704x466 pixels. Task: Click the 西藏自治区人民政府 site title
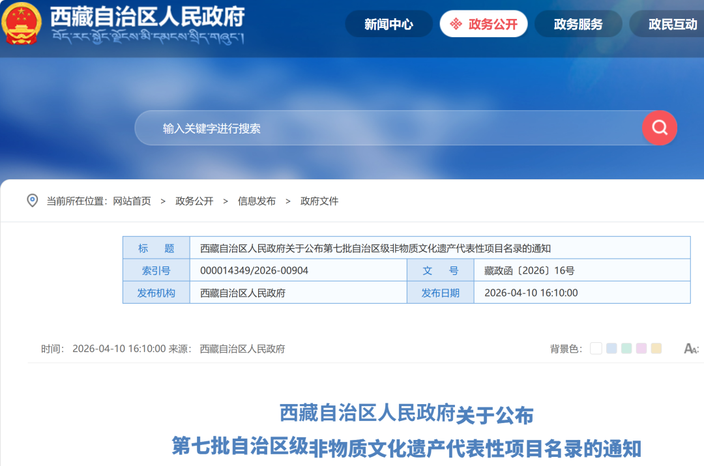(x=147, y=15)
